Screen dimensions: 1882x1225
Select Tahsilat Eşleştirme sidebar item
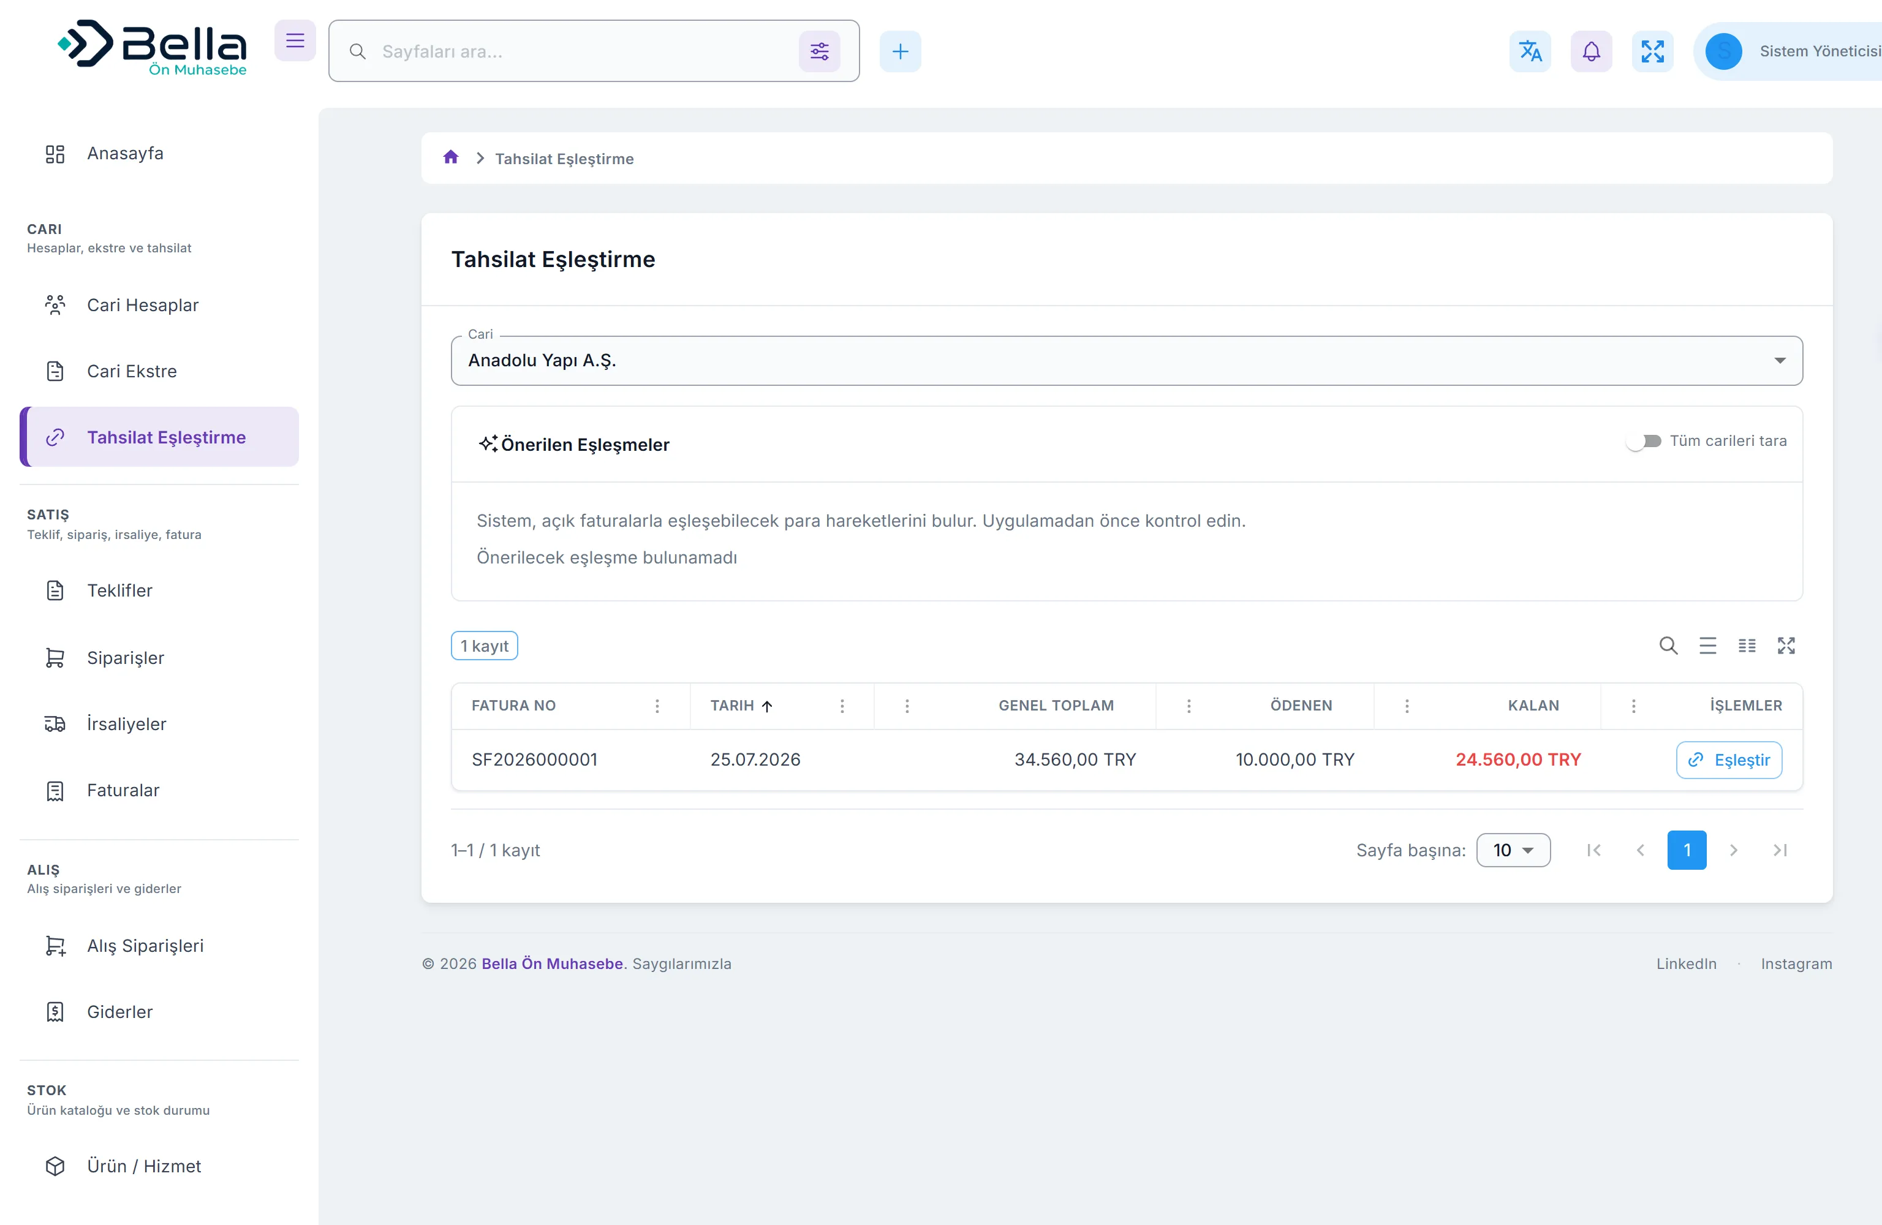(x=159, y=437)
